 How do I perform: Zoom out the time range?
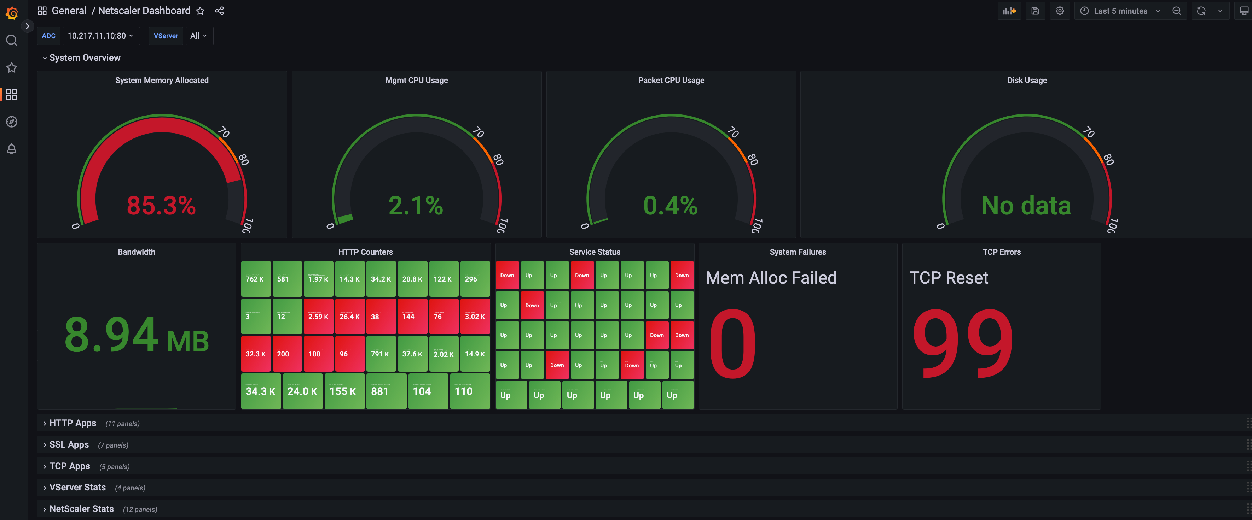tap(1177, 11)
